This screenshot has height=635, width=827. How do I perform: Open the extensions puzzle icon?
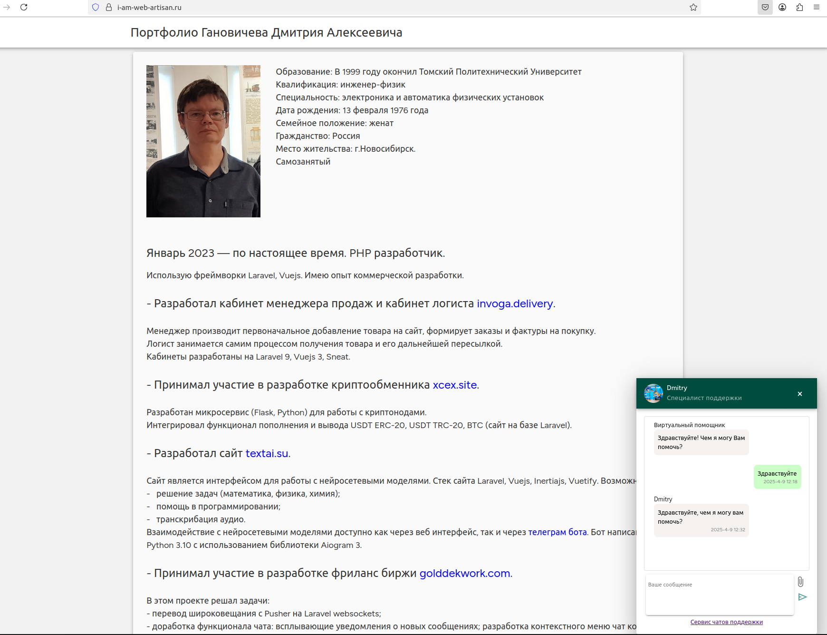799,7
